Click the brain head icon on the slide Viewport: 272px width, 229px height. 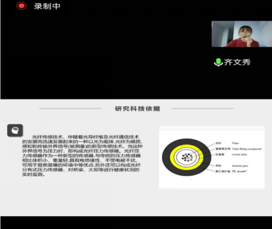click(x=15, y=130)
